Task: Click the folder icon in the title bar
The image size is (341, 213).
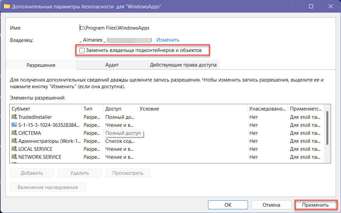Action: [7, 6]
